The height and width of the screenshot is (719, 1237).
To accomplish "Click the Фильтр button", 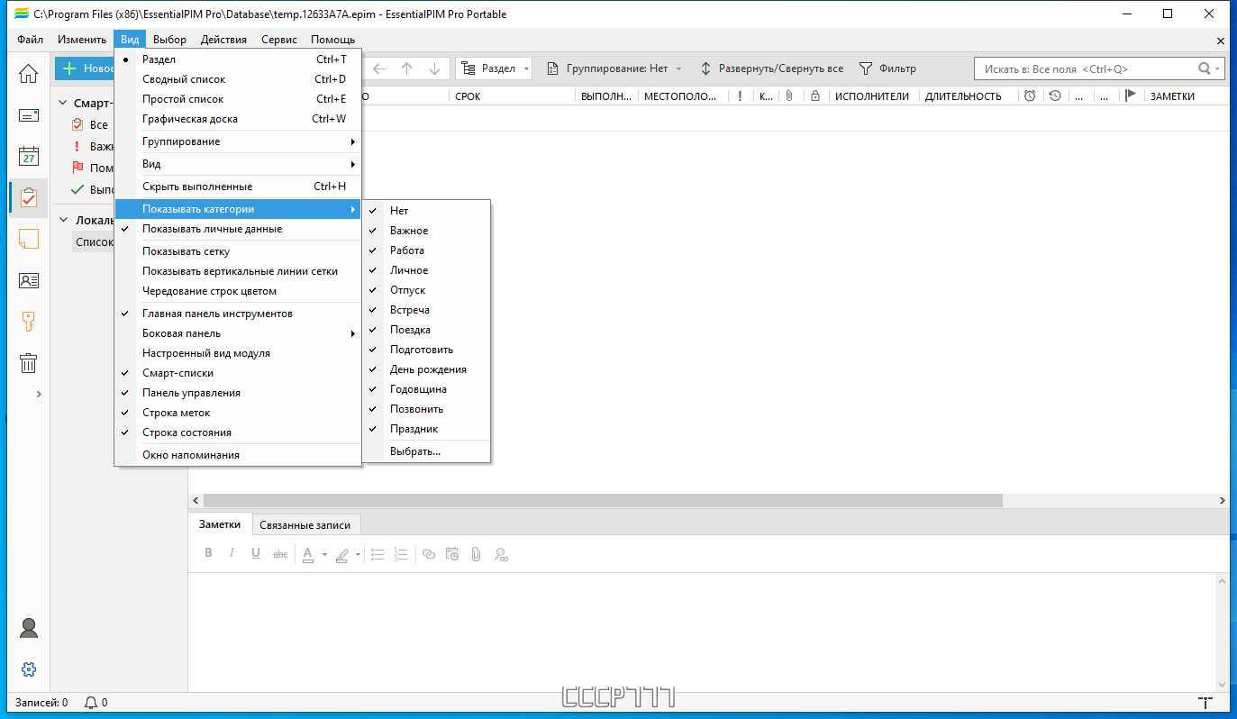I will (x=887, y=68).
